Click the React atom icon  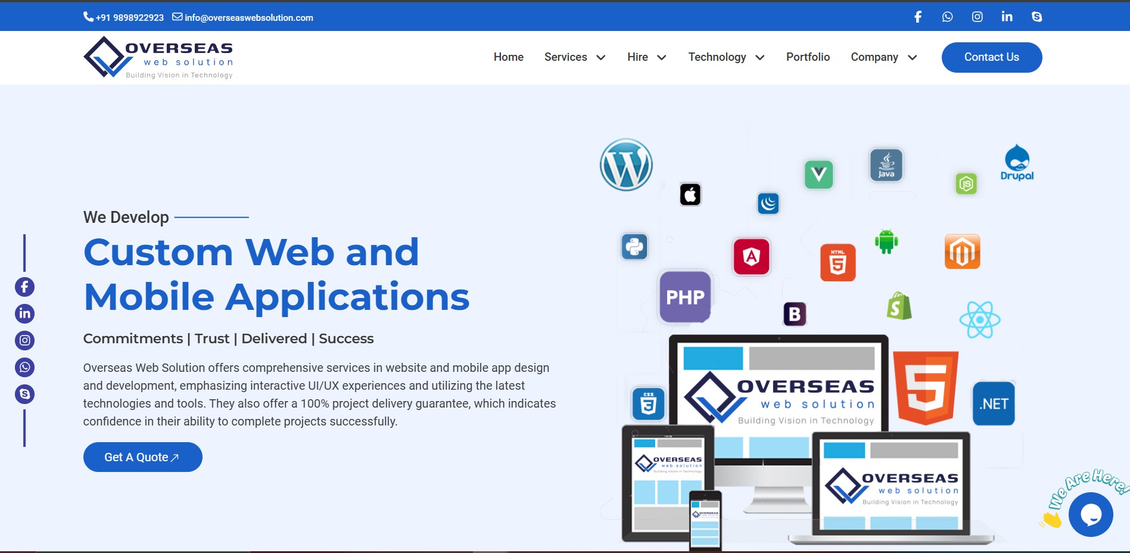980,319
